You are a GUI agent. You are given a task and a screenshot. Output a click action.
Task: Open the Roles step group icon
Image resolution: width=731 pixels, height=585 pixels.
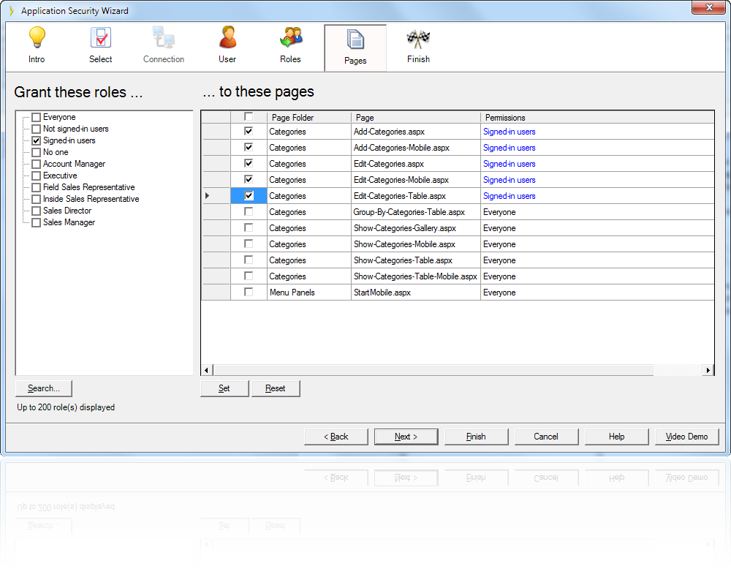click(290, 38)
